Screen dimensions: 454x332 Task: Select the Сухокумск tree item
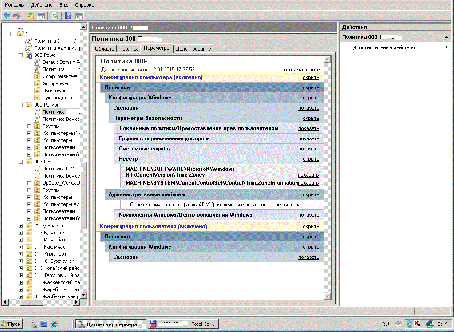59,261
